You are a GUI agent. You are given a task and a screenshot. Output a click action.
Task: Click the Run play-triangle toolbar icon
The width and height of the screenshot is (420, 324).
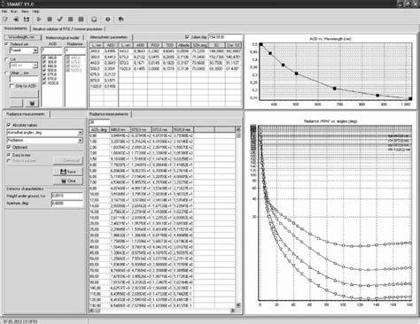(39, 19)
